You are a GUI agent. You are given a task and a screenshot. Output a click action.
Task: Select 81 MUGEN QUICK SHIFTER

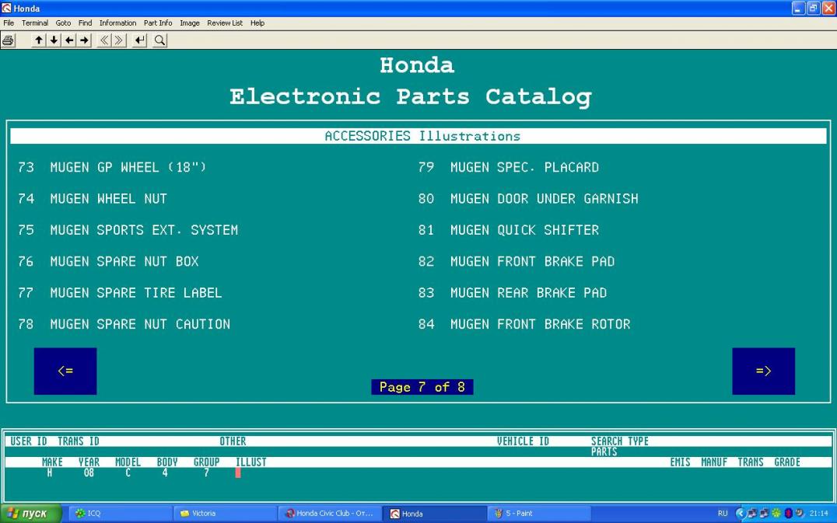[508, 230]
